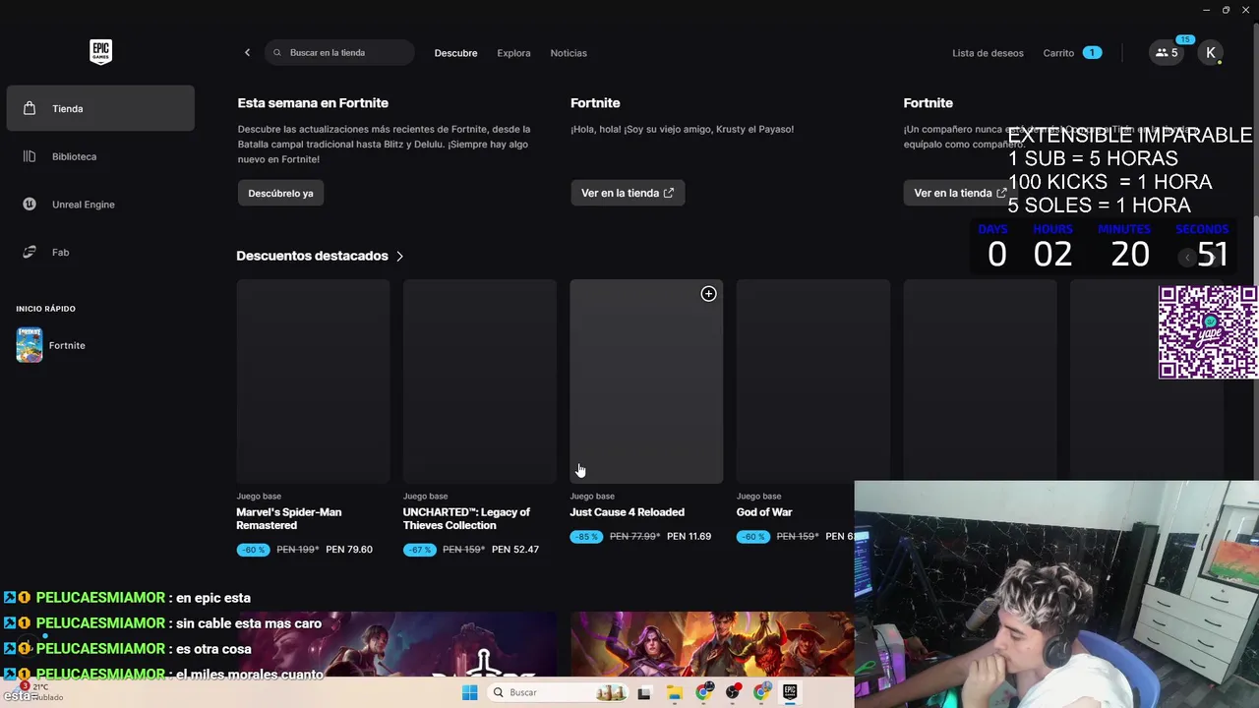Click the Epic Games logo
This screenshot has width=1259, height=708.
100,52
